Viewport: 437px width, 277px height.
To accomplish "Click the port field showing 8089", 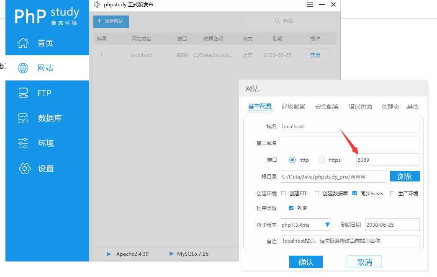I will pyautogui.click(x=388, y=160).
